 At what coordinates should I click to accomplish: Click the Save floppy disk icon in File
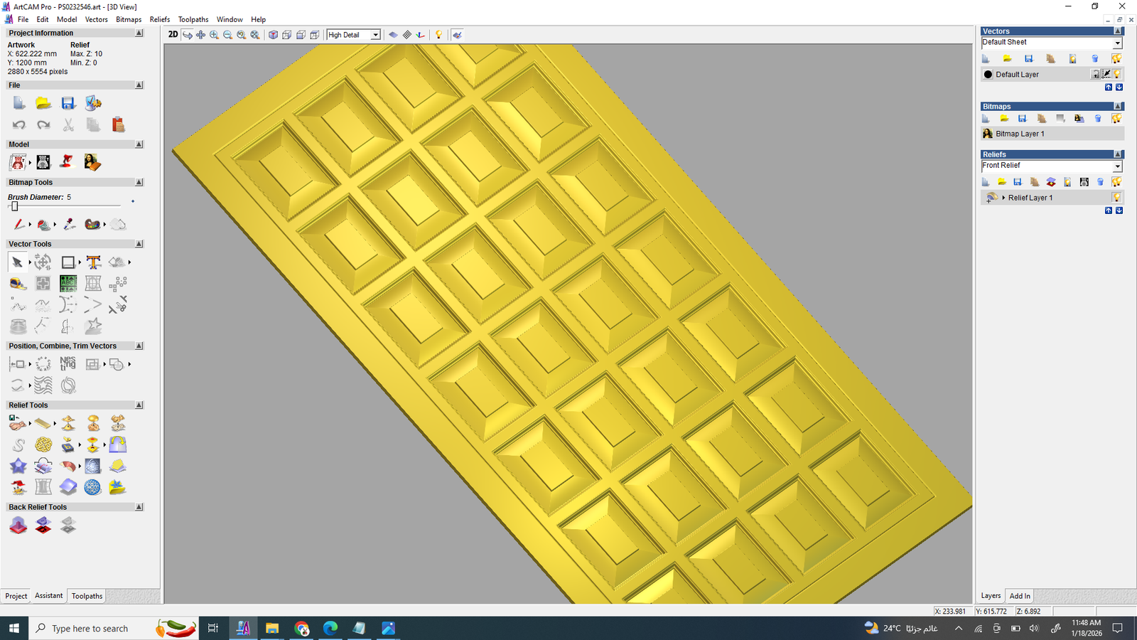point(68,104)
